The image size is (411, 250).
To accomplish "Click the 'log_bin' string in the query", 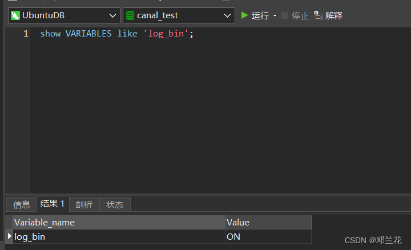I will [x=166, y=34].
